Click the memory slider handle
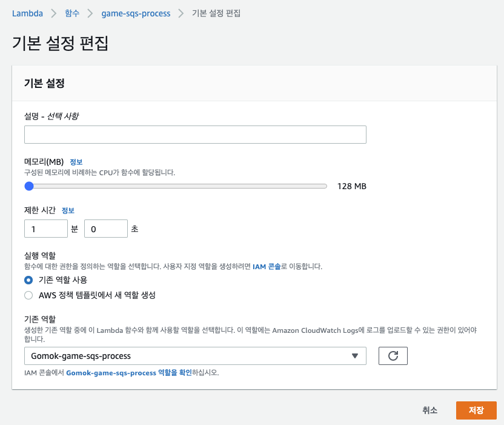The image size is (504, 425). coord(29,186)
